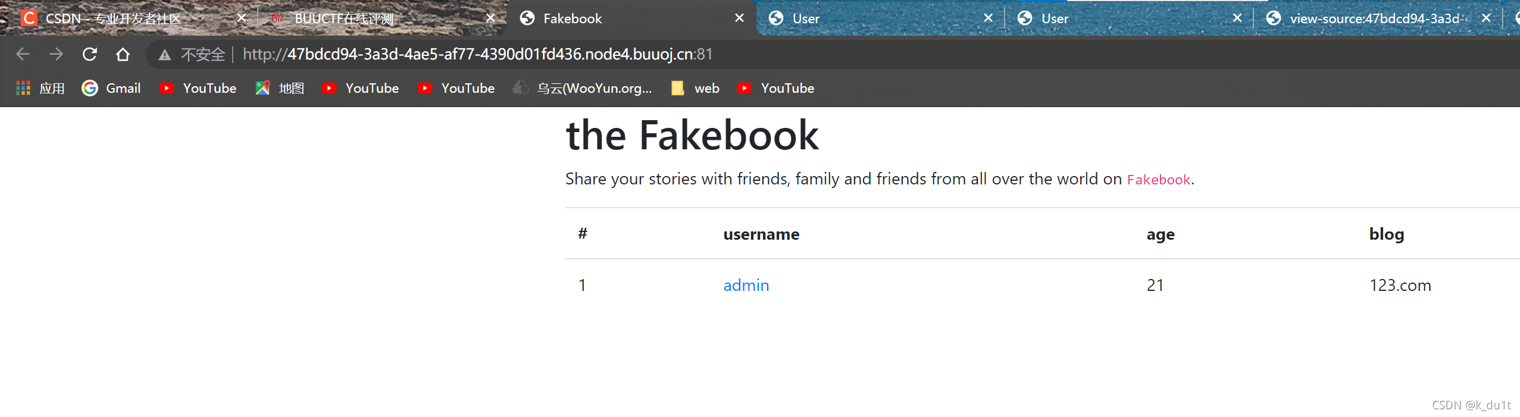Open the first YouTube bookmark after Gmail

[198, 88]
